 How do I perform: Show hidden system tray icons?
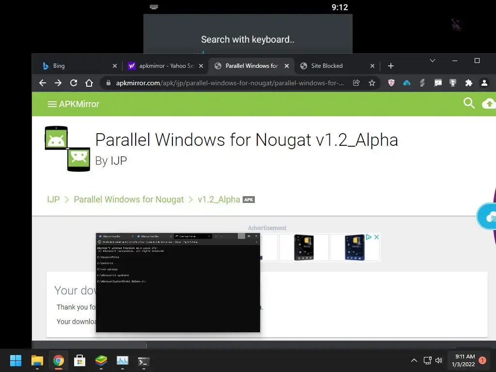(414, 360)
